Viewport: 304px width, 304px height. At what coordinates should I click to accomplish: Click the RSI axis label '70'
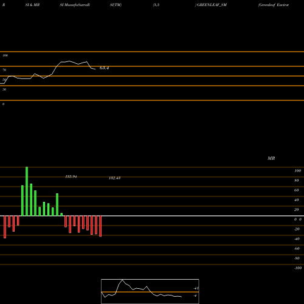point(4,70)
